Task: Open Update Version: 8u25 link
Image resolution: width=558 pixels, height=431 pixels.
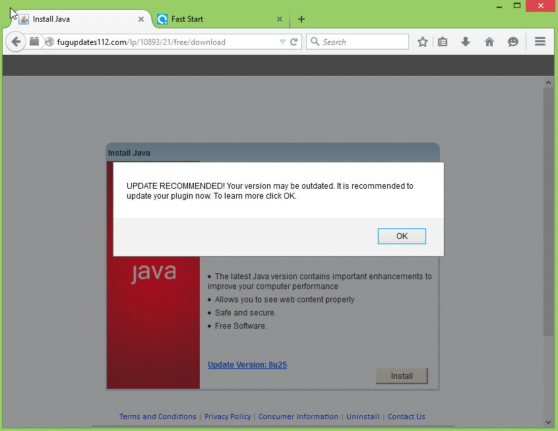Action: click(247, 365)
